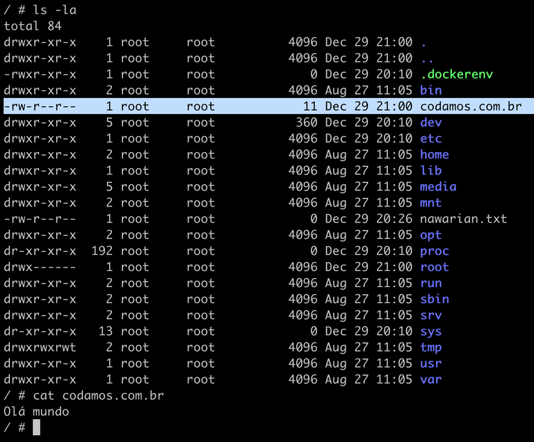Screen dimensions: 534x442
Task: Click the home directory name
Action: [x=434, y=154]
